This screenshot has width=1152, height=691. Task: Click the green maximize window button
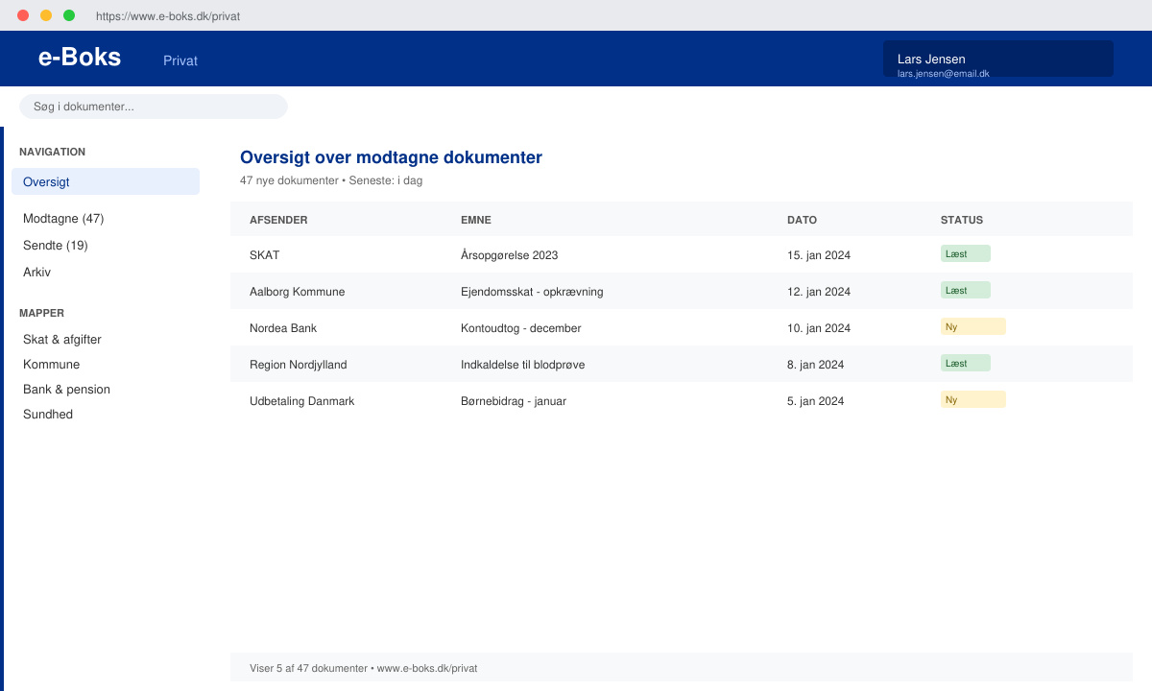pyautogui.click(x=69, y=15)
